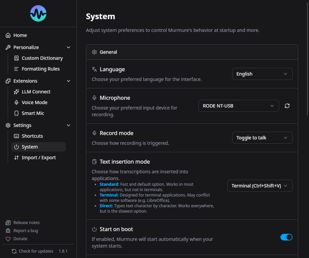309x258 pixels.
Task: Open the Release notes link
Action: pyautogui.click(x=26, y=222)
